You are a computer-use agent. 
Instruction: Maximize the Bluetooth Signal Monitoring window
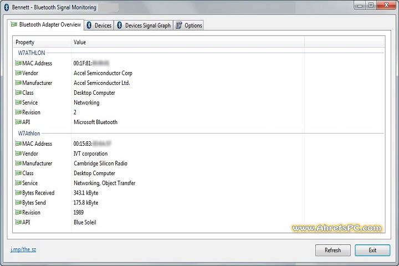pos(371,5)
